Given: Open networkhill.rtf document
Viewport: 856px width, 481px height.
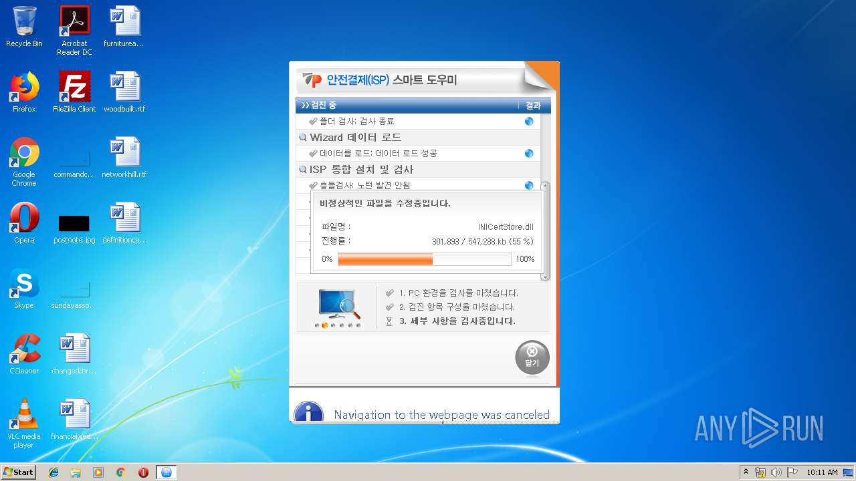Looking at the screenshot, I should (124, 158).
